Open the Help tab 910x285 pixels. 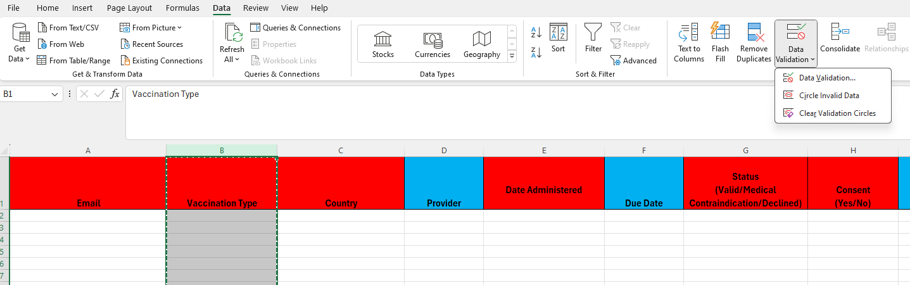click(319, 8)
